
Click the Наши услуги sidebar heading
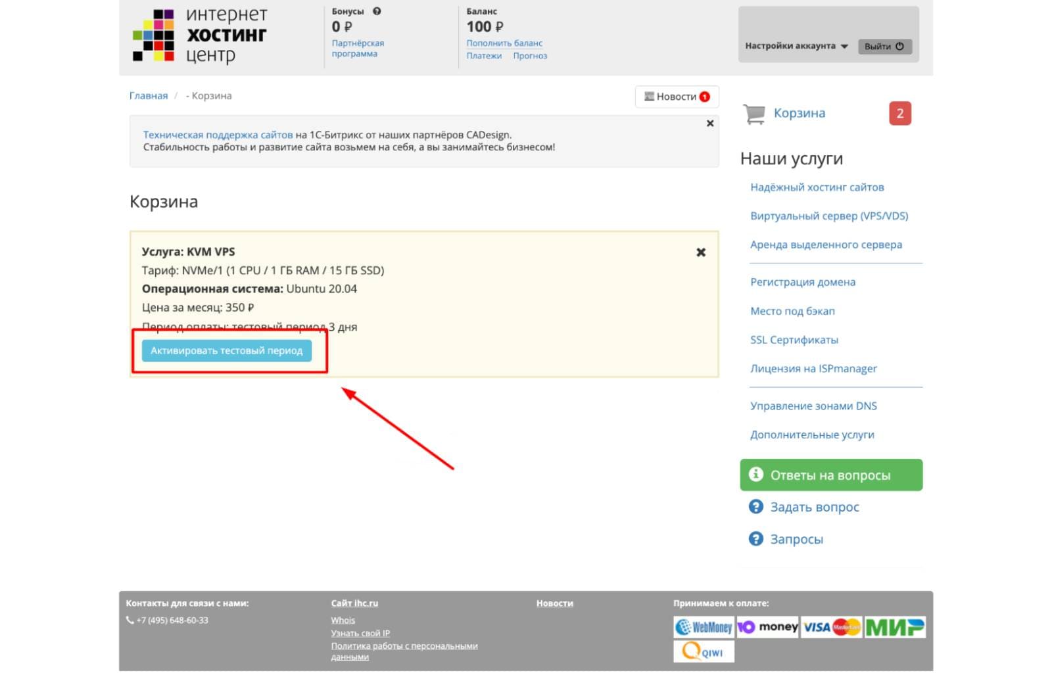(792, 158)
